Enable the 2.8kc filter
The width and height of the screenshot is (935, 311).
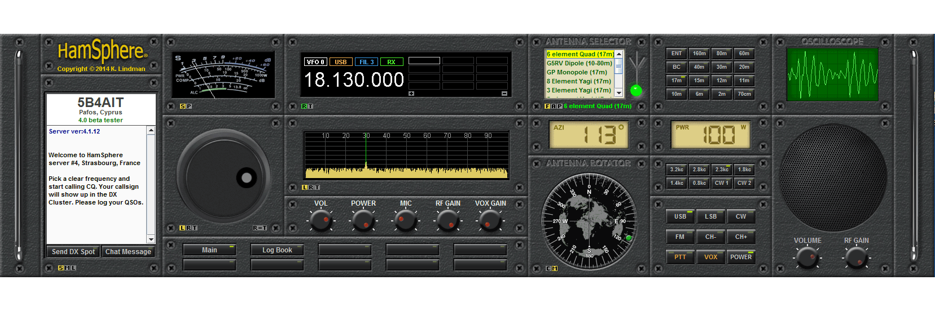tap(699, 170)
